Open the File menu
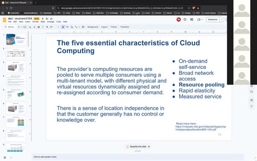 pyautogui.click(x=10, y=22)
